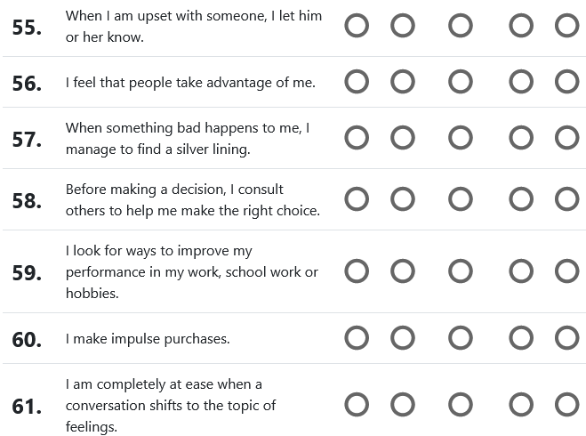Choose fourth option for question 61
586x436 pixels.
coord(520,406)
